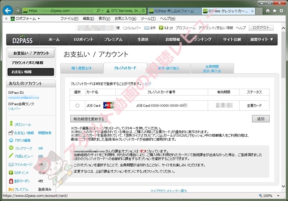The width and height of the screenshot is (288, 201).
Task: Open the ファイル(F) menu
Action: pyautogui.click(x=69, y=19)
